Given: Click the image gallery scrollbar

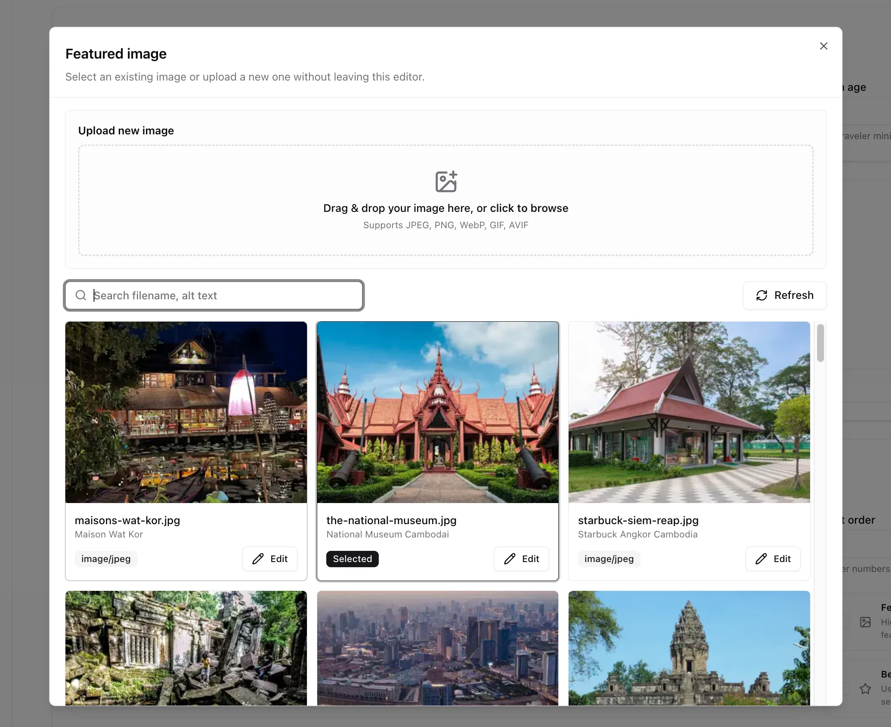Looking at the screenshot, I should pyautogui.click(x=820, y=343).
